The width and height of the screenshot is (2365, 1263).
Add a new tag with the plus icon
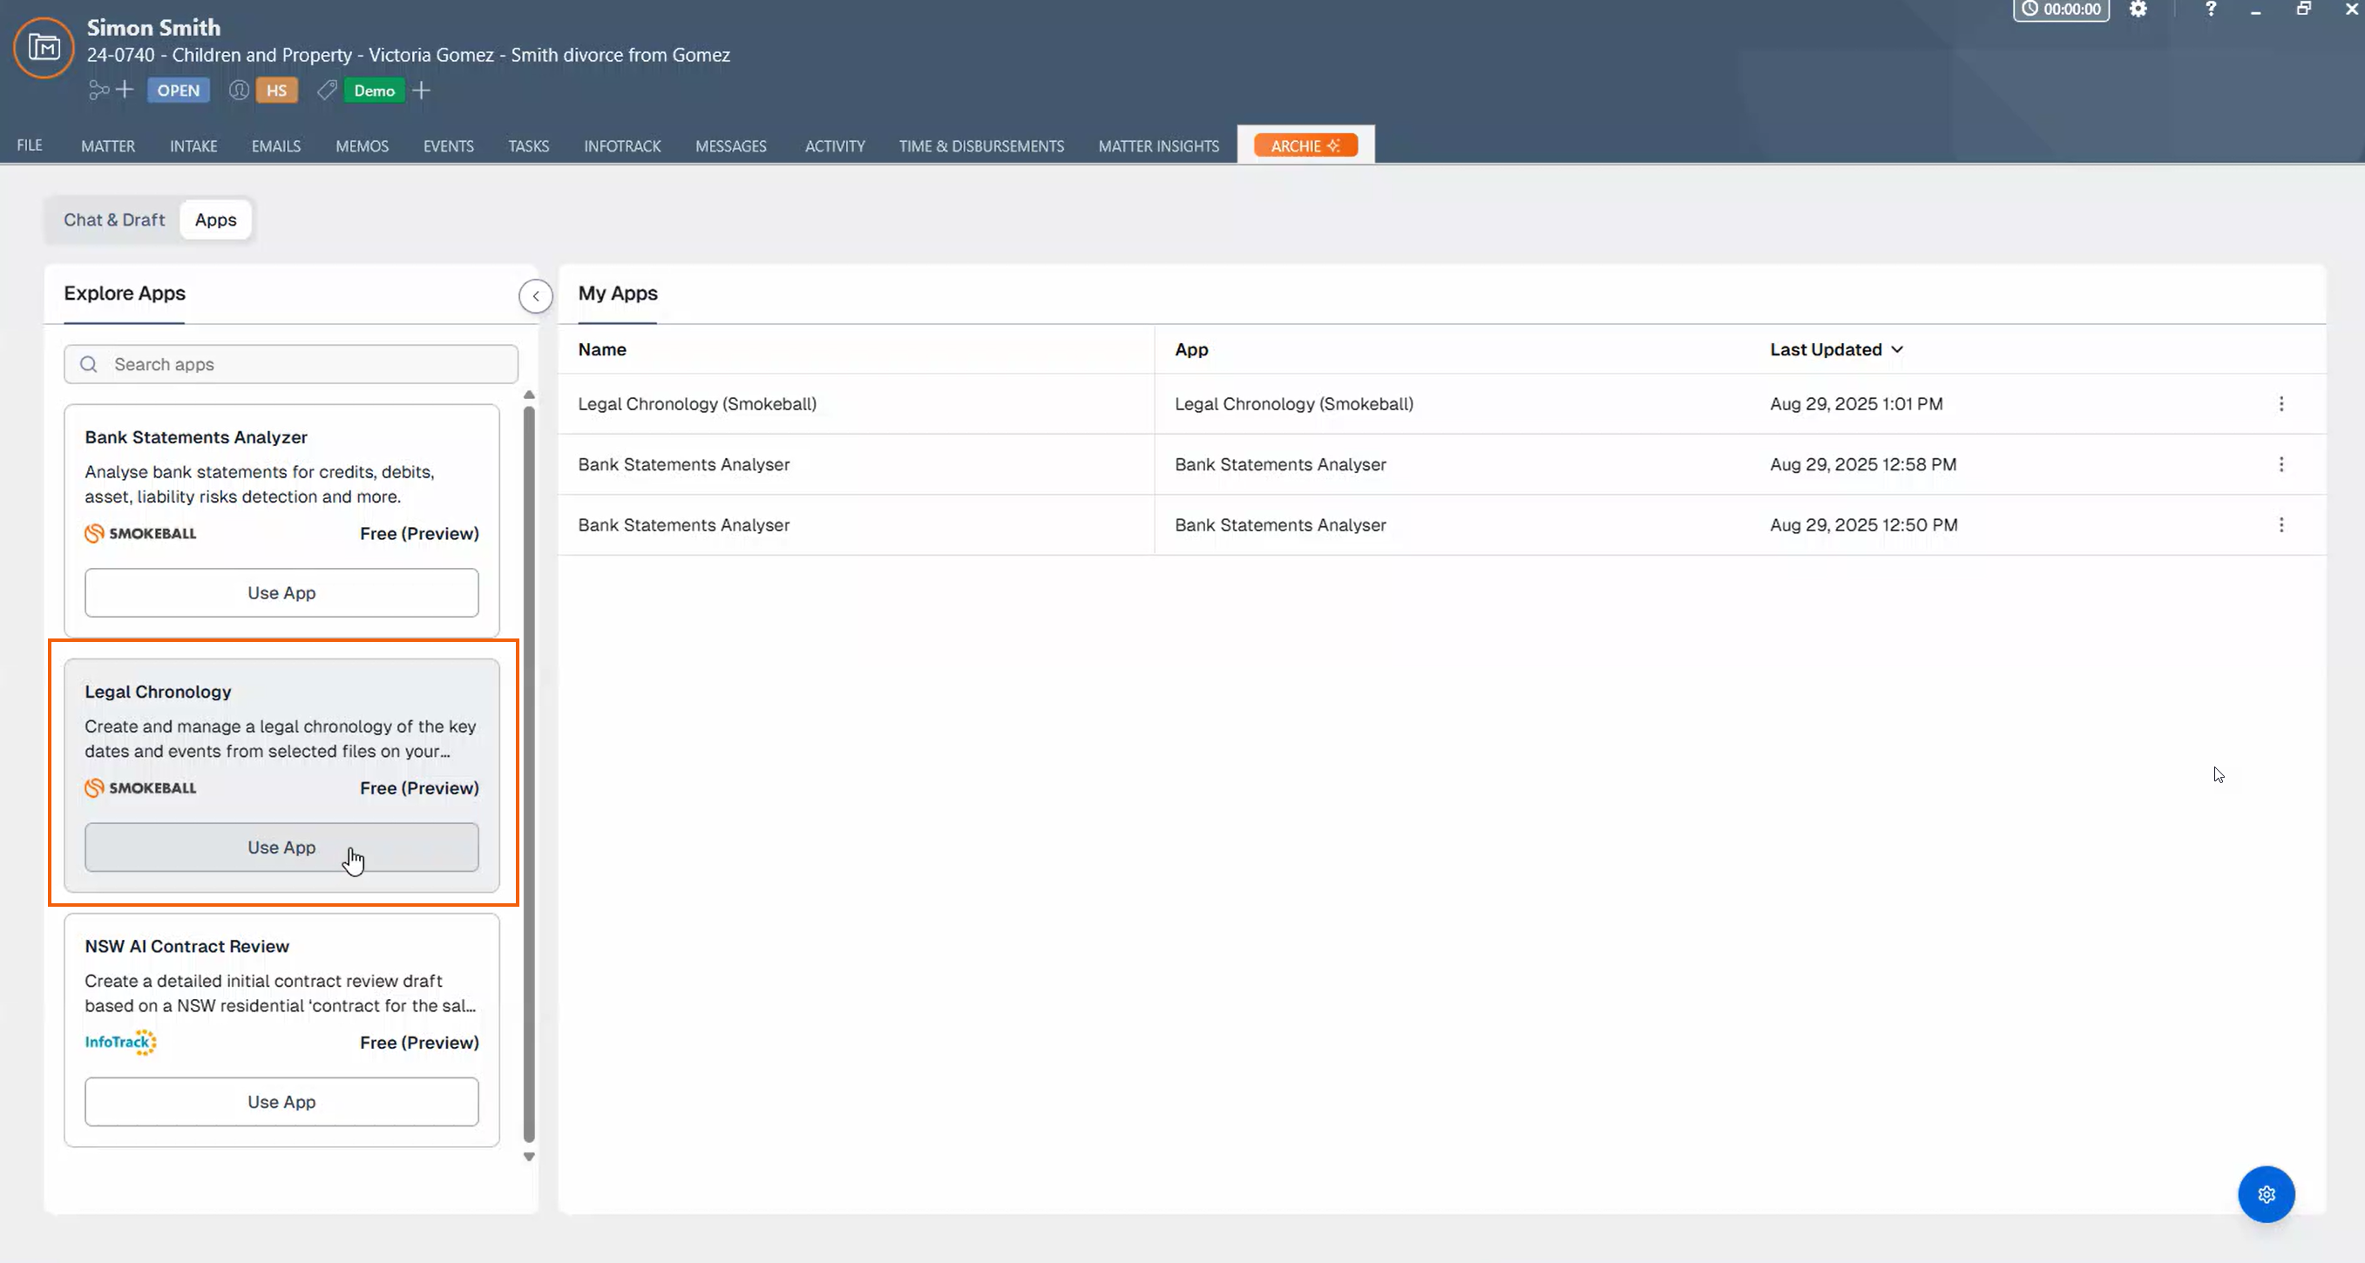(x=422, y=90)
